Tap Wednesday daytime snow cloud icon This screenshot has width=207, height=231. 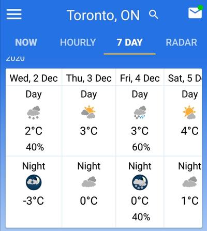pos(34,113)
